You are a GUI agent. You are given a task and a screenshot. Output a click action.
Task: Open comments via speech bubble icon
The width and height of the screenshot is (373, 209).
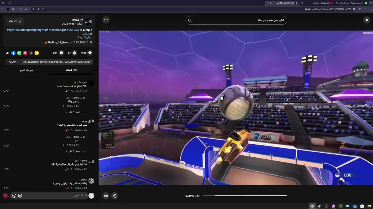coord(74,53)
